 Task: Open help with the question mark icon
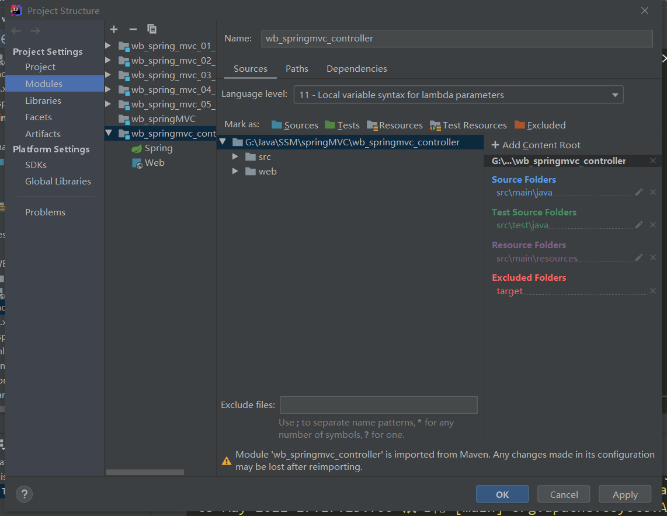pos(24,494)
